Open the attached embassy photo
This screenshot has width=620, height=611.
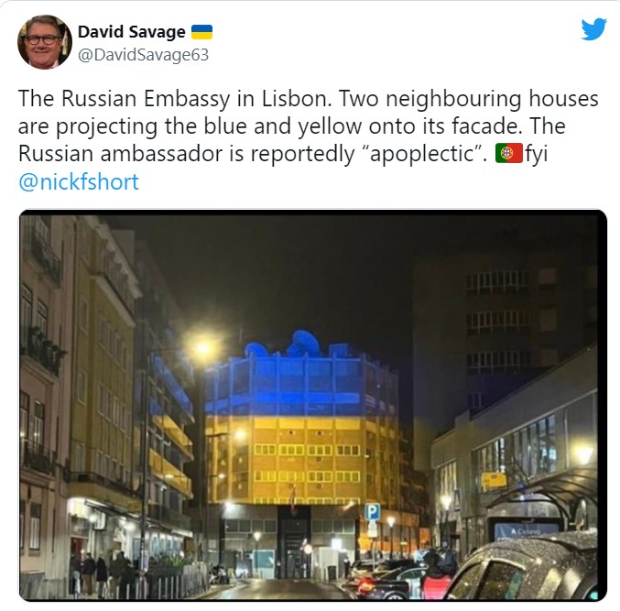313,406
